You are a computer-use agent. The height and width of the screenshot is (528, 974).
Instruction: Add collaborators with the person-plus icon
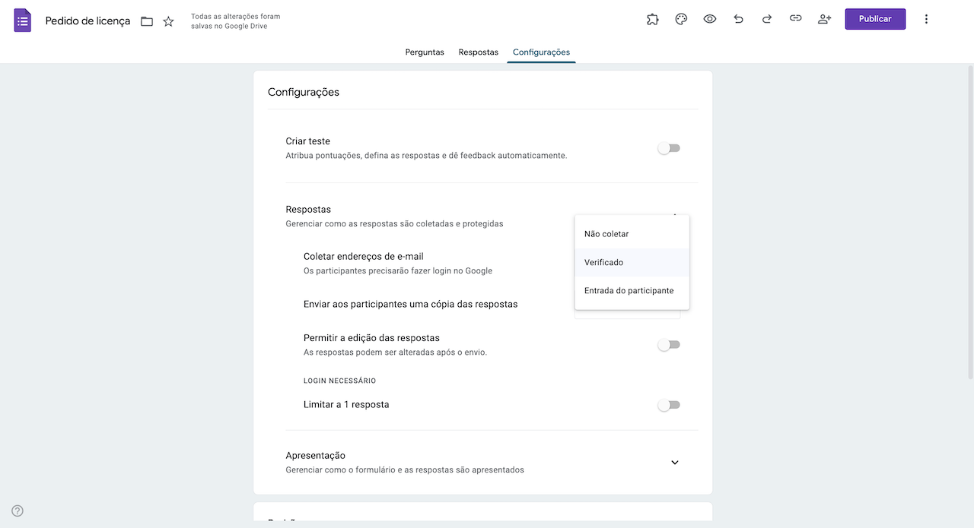824,19
